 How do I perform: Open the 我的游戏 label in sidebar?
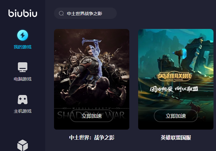pyautogui.click(x=23, y=47)
